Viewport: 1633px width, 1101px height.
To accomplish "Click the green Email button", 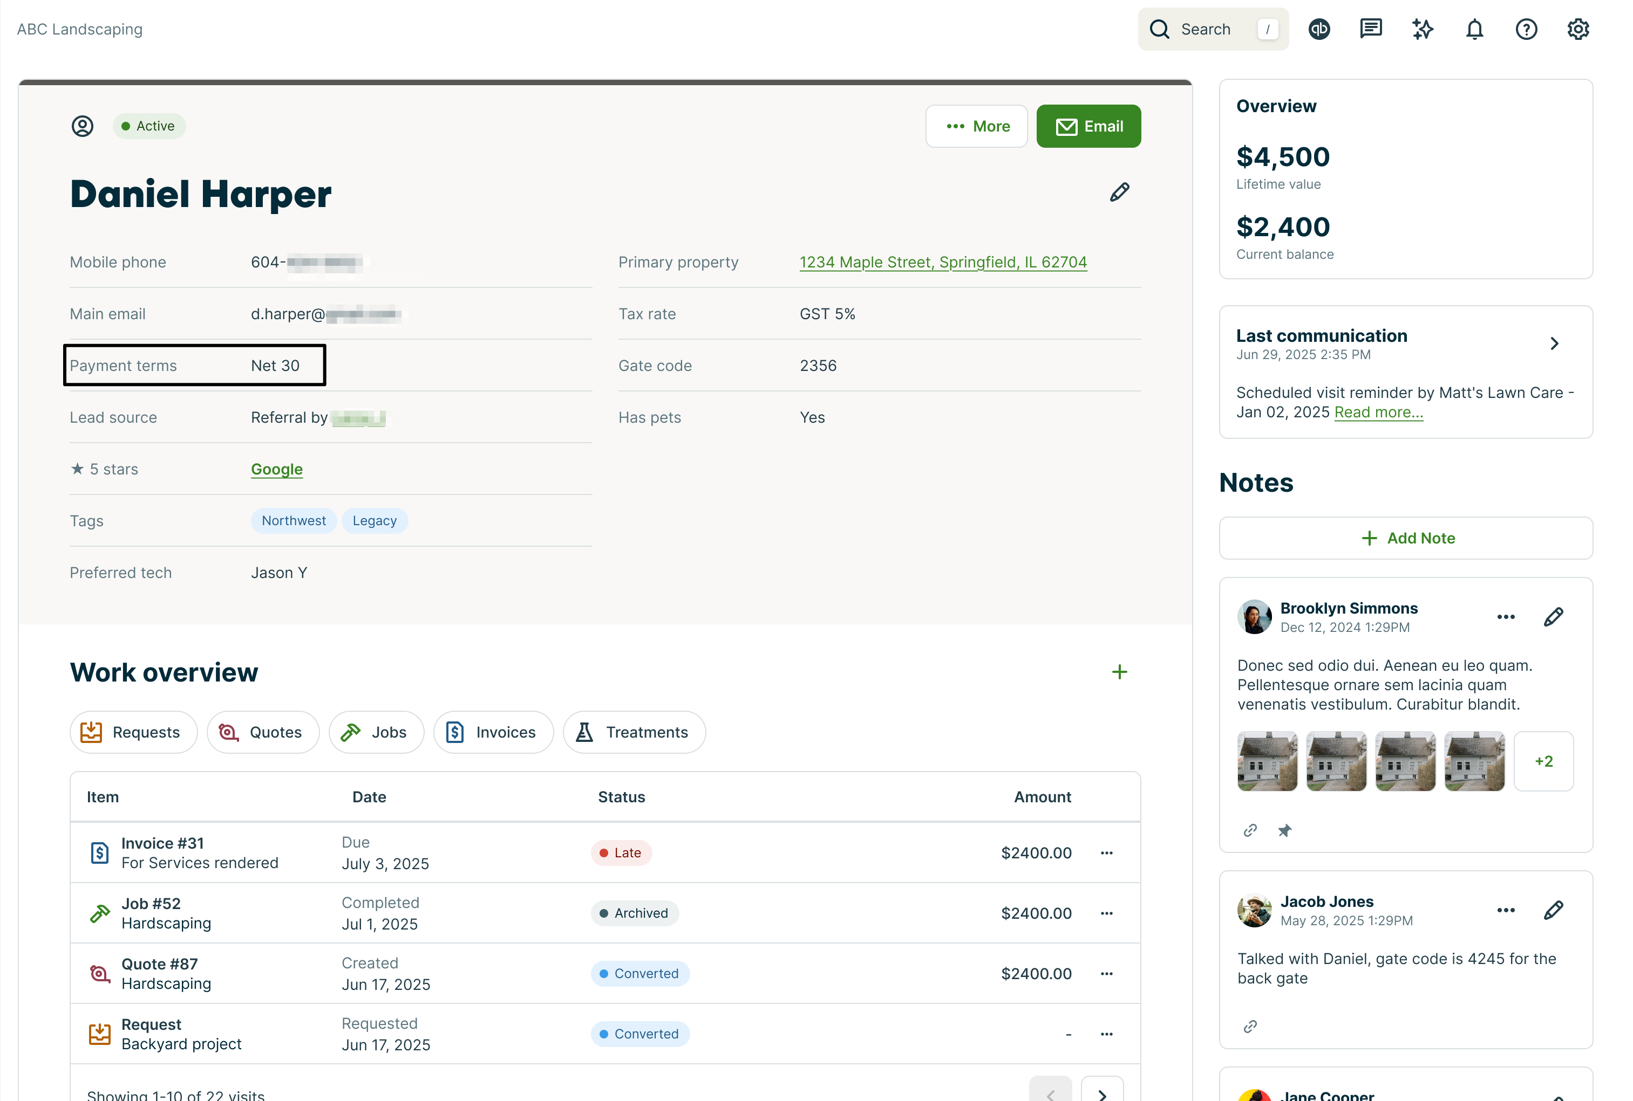I will pos(1088,126).
